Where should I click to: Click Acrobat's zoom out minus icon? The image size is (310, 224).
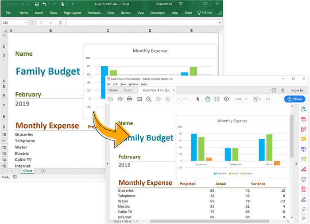pos(217,99)
